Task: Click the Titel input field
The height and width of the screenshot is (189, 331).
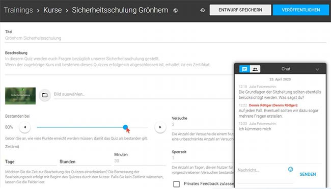Action: [x=165, y=38]
